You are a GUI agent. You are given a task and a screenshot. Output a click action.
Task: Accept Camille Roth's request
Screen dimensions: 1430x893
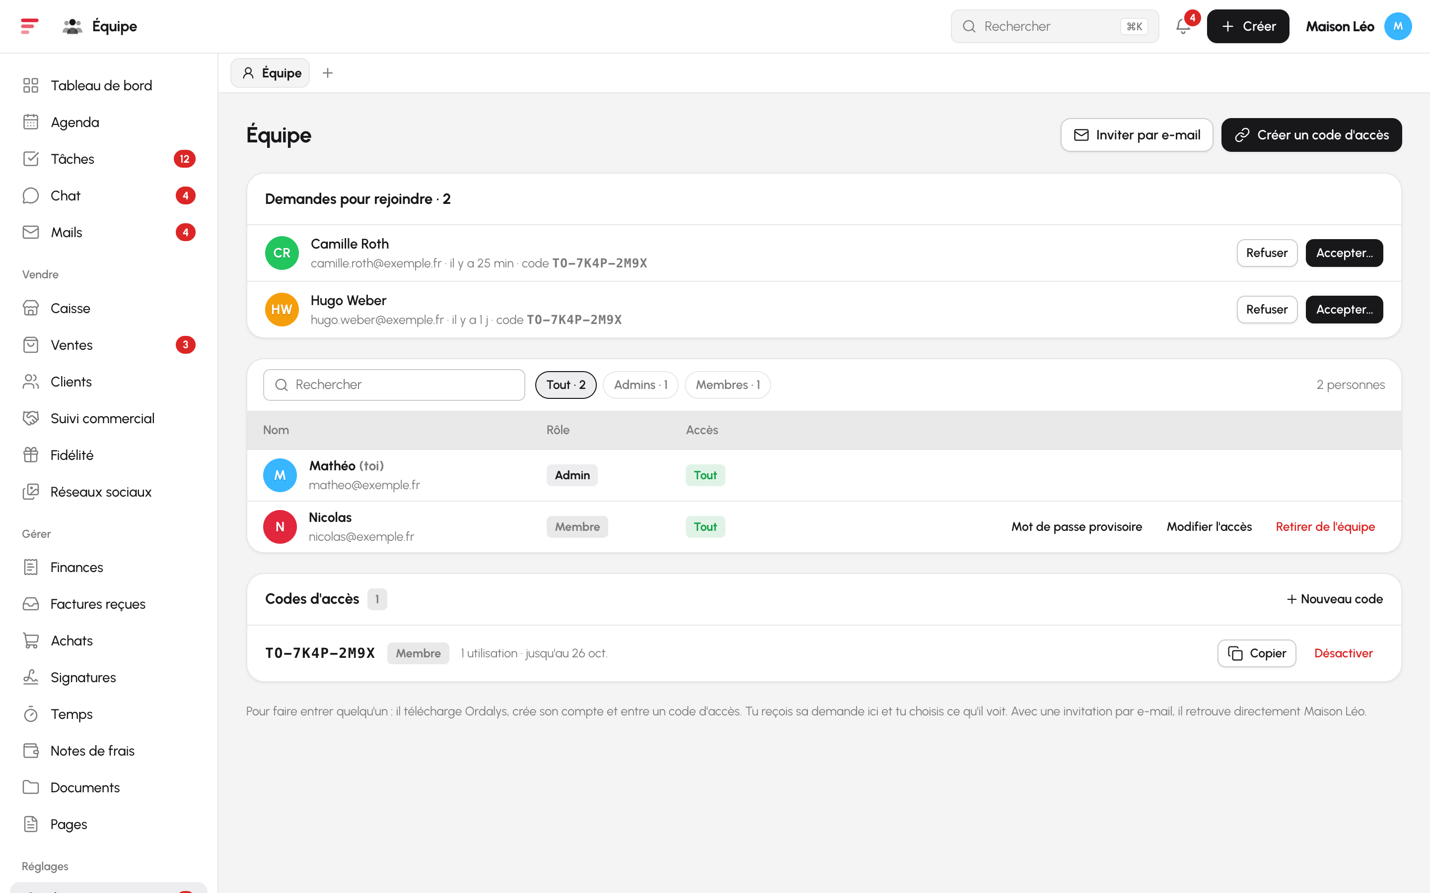click(1344, 253)
